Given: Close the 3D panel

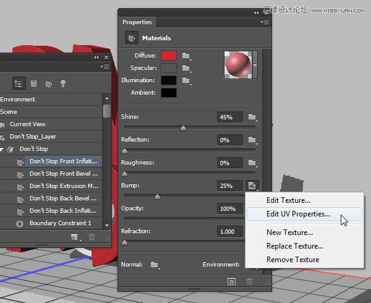Looking at the screenshot, I should (x=106, y=58).
